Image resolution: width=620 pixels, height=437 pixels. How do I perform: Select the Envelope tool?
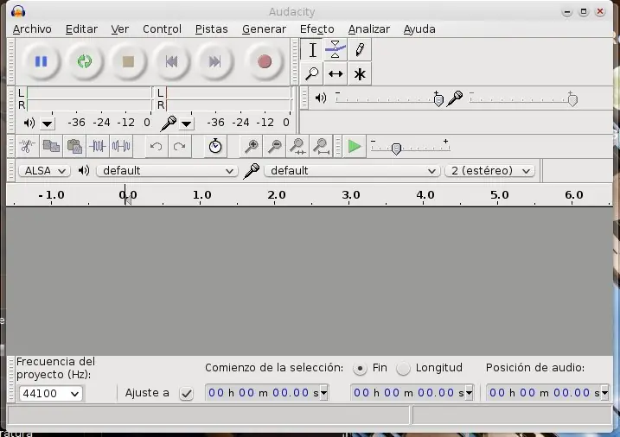pyautogui.click(x=336, y=50)
